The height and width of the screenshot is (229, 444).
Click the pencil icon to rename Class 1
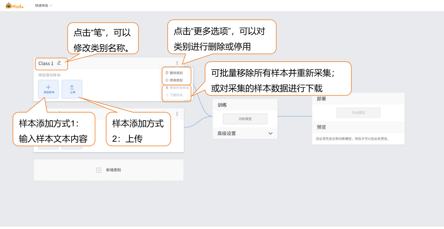click(x=59, y=63)
